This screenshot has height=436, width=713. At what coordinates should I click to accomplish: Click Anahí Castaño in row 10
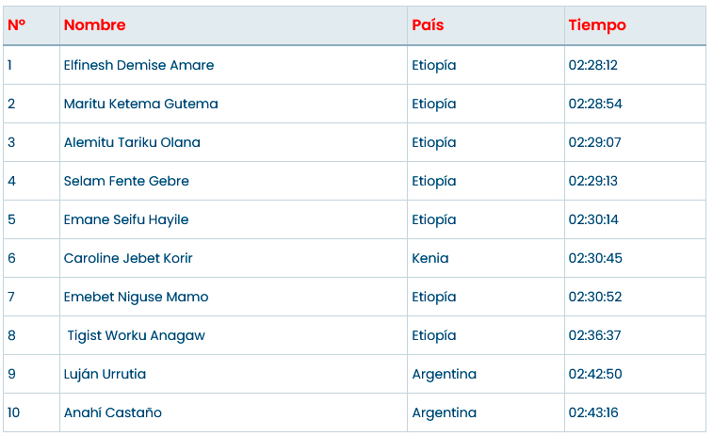(x=113, y=412)
